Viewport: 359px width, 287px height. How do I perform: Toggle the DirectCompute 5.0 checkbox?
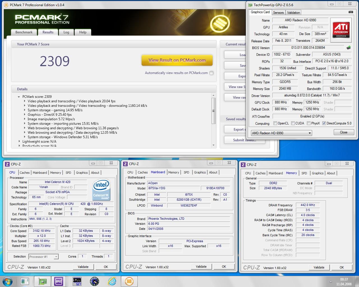tap(324, 123)
